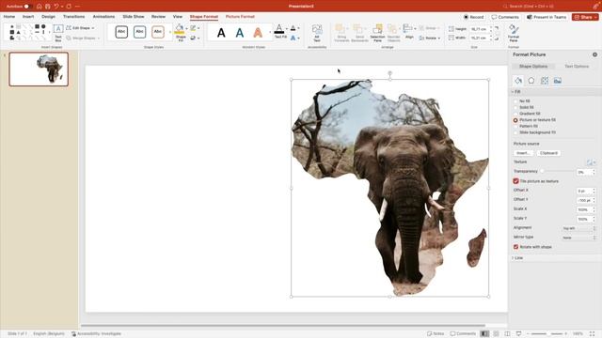
Task: Open the Design ribbon tab
Action: pos(48,17)
